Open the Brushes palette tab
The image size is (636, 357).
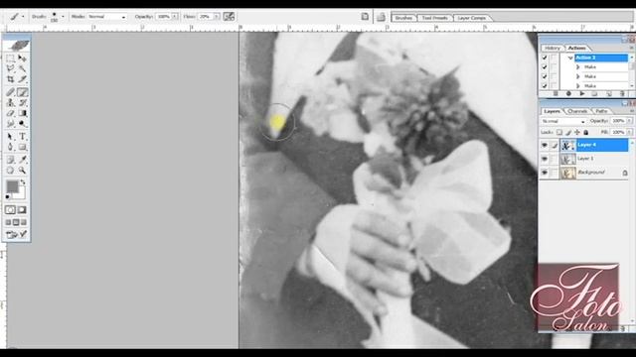[403, 18]
